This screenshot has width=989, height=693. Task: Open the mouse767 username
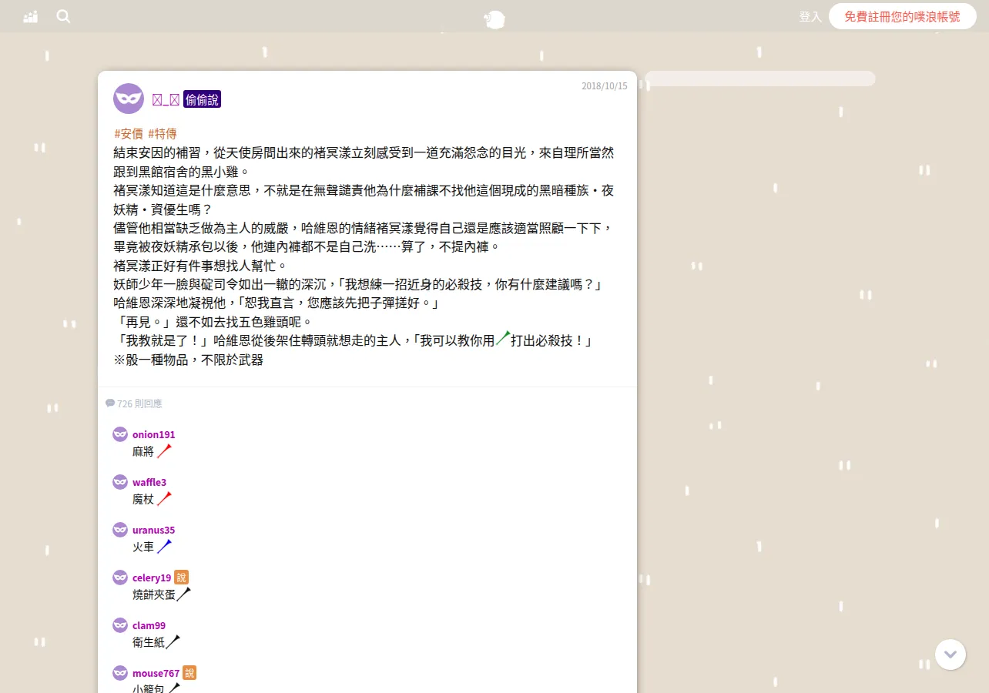pyautogui.click(x=156, y=673)
